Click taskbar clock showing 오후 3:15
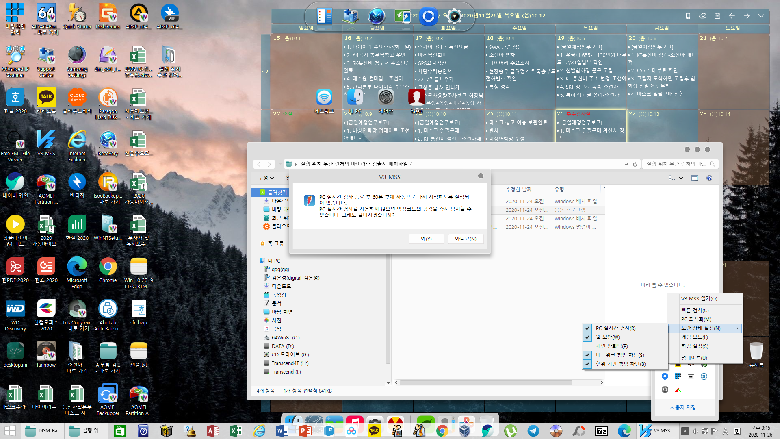This screenshot has width=780, height=439. point(760,431)
